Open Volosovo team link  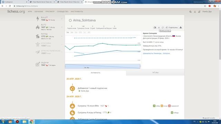pyautogui.click(x=166, y=53)
